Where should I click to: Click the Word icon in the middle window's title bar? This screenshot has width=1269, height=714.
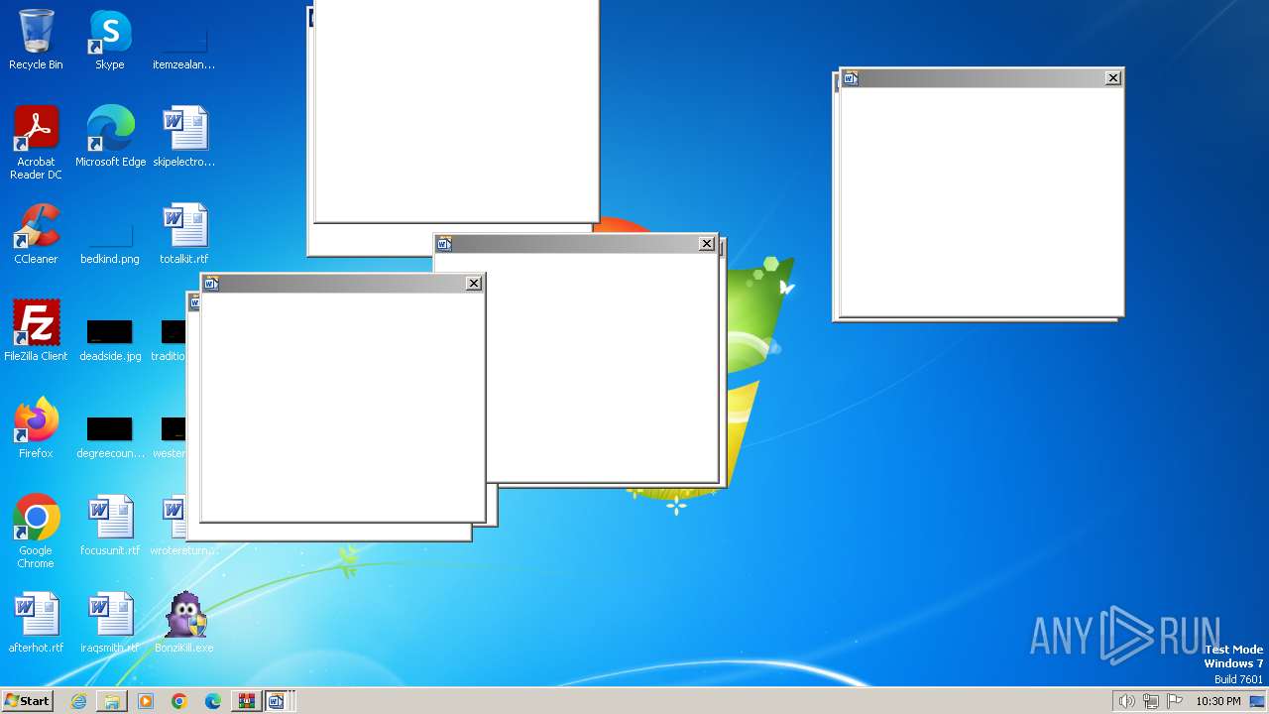click(x=444, y=243)
